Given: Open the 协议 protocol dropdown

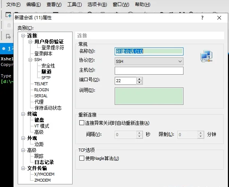Looking at the screenshot, I should click(149, 61).
